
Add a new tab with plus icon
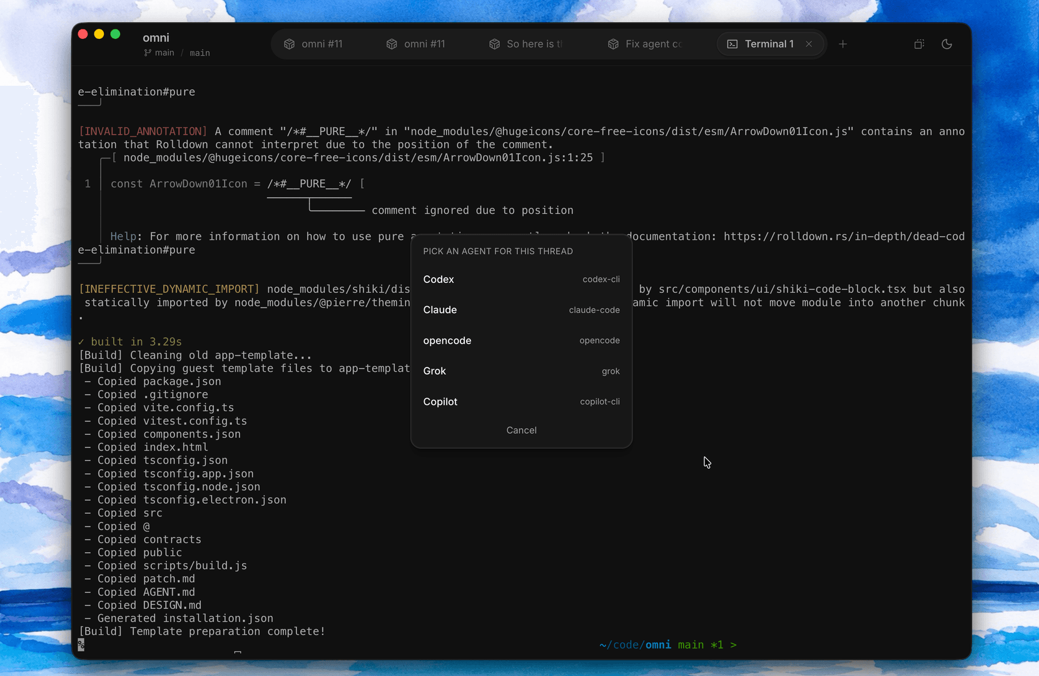843,44
